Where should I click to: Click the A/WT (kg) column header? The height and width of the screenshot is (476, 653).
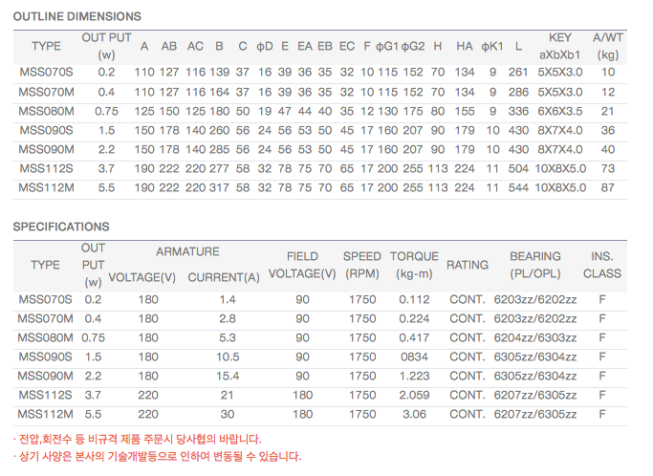click(608, 46)
